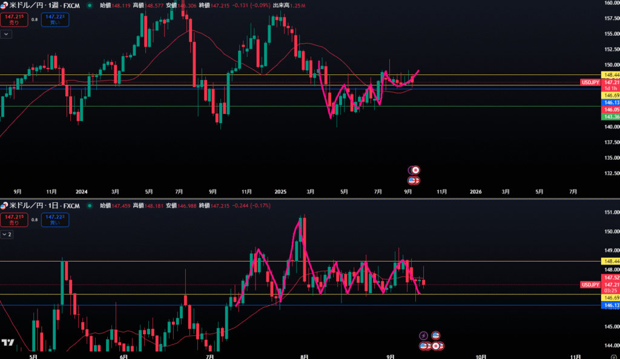This screenshot has width=620, height=359.
Task: Click the 買い buy button on the weekly chart
Action: [55, 20]
